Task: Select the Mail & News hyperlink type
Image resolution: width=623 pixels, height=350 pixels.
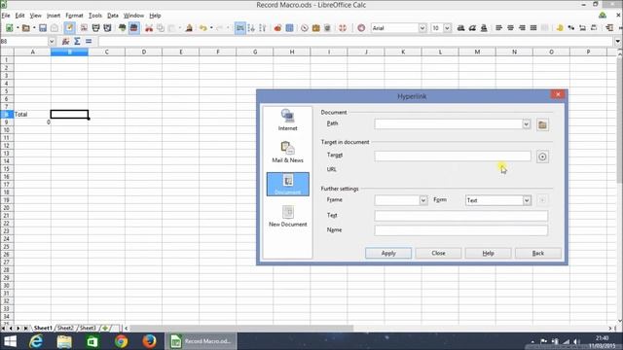Action: [288, 153]
